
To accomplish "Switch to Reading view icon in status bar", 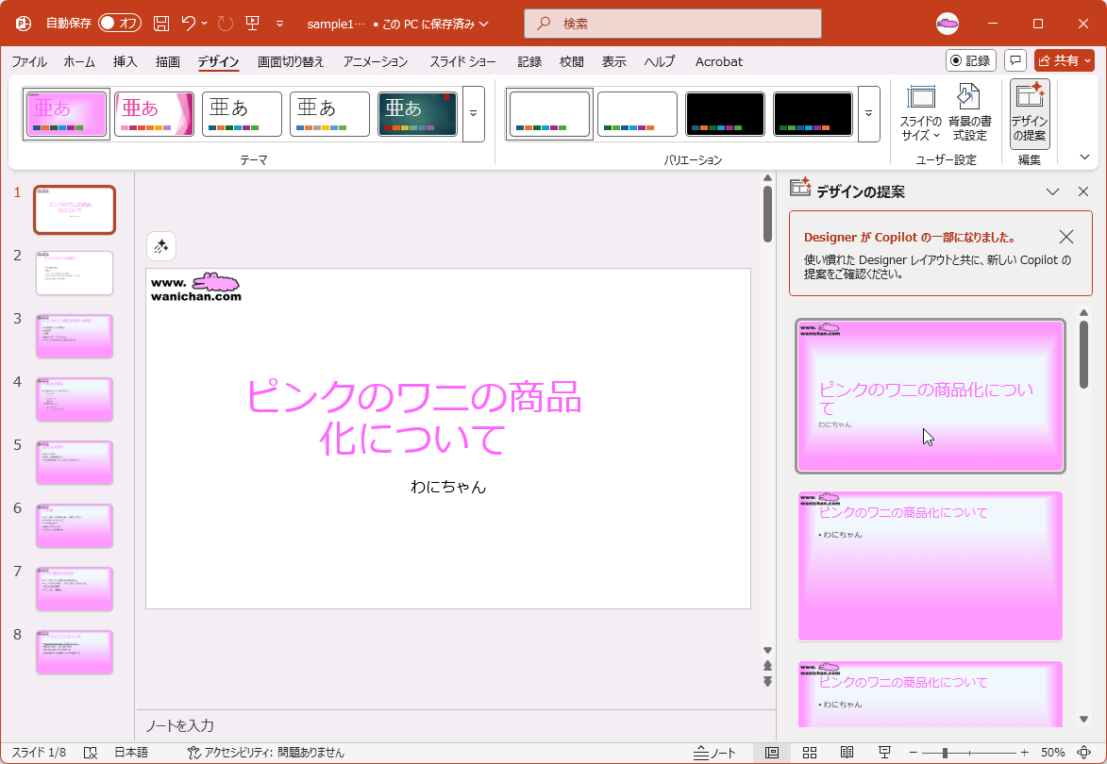I will (847, 753).
